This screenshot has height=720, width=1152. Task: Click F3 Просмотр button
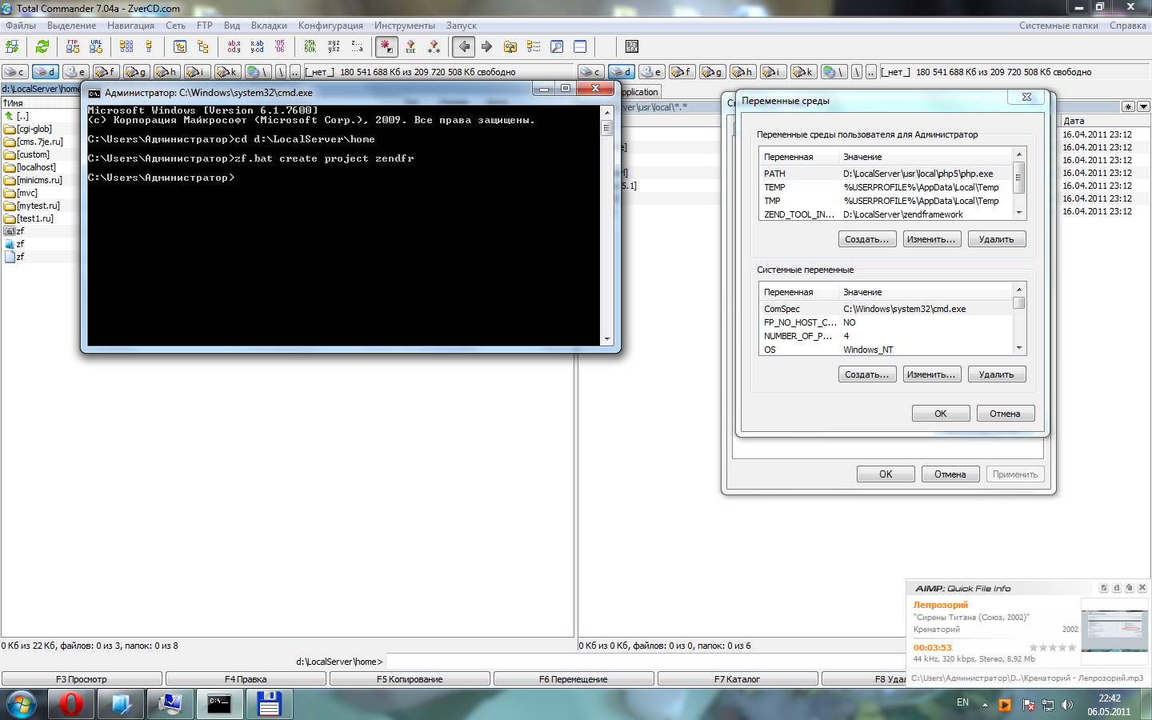pos(82,679)
